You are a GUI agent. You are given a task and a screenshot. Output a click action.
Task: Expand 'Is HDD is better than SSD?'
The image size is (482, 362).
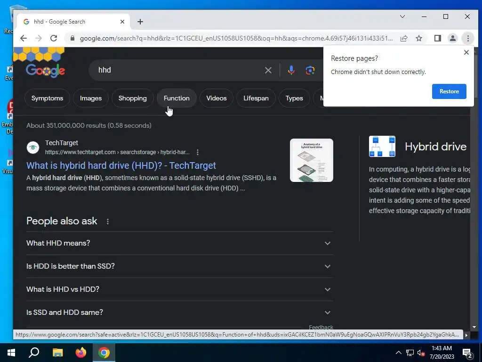(180, 266)
